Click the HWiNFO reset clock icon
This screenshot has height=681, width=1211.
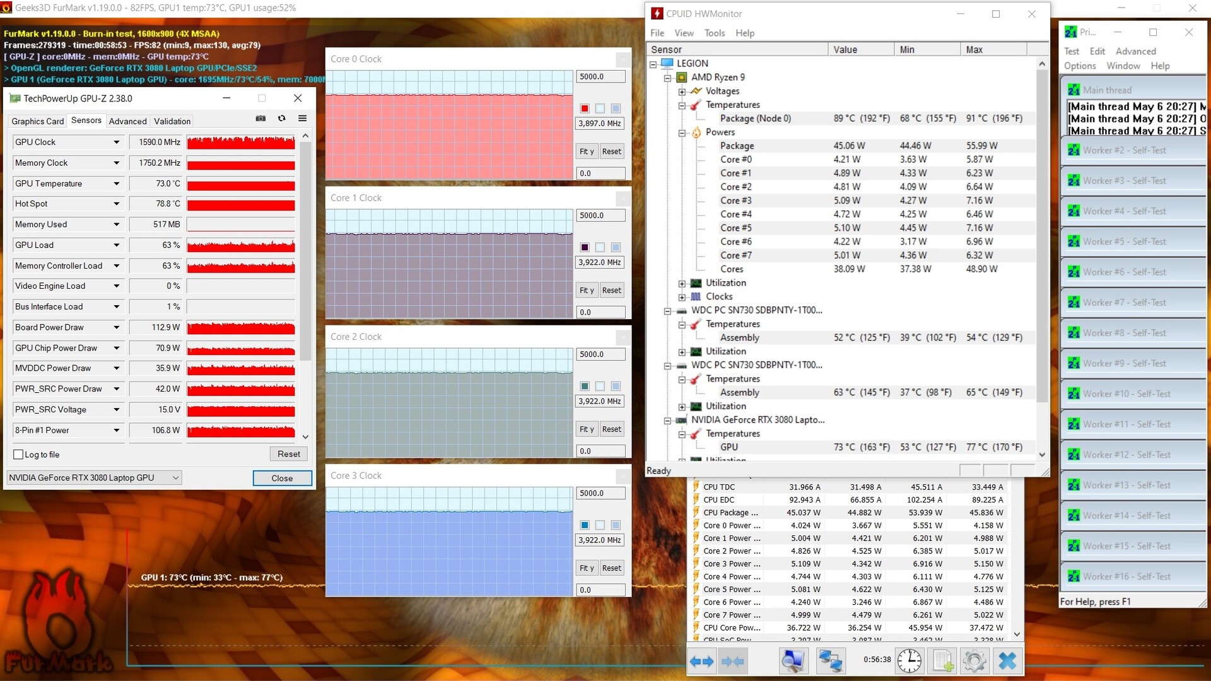point(909,661)
